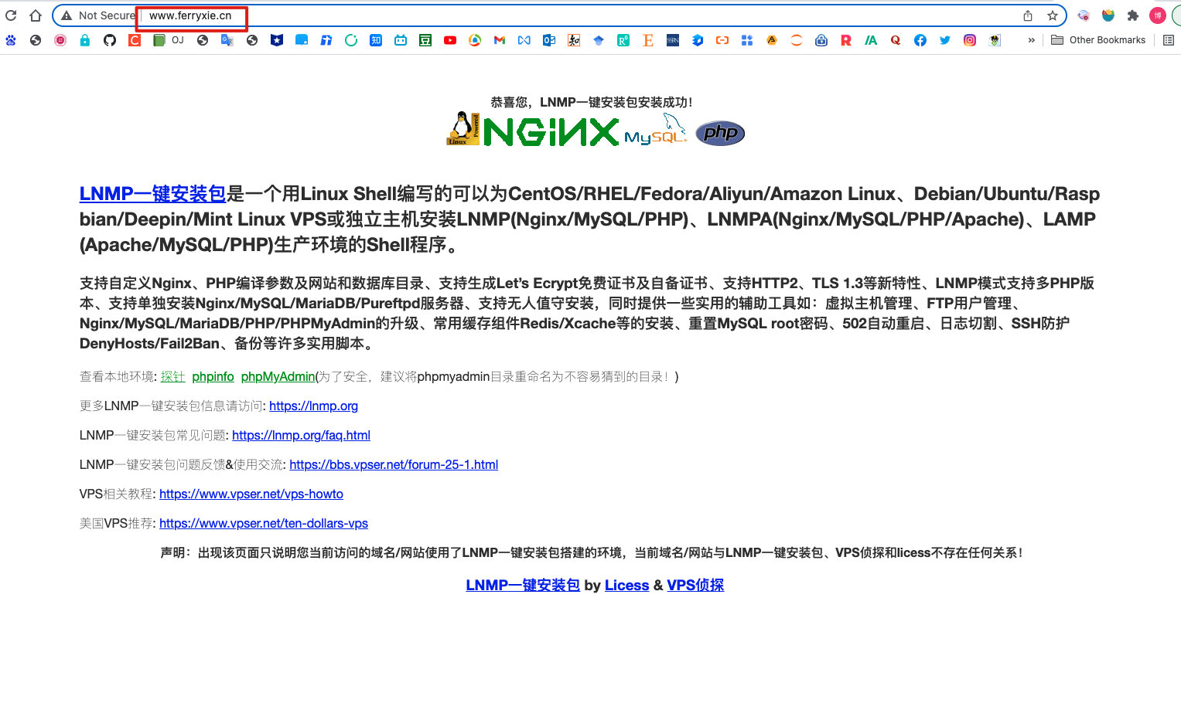
Task: Show the Not Secure site information
Action: [x=97, y=15]
